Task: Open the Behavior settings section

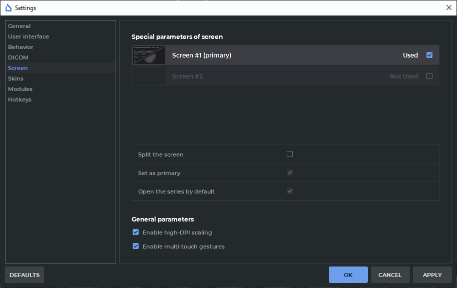Action: click(21, 47)
